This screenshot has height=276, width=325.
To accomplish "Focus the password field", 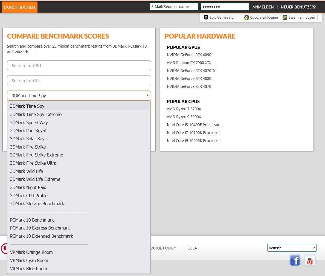I will click(x=225, y=7).
